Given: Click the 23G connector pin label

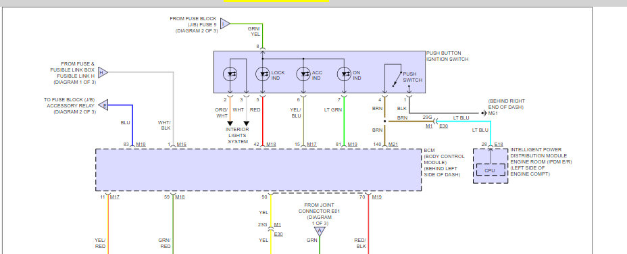Looking at the screenshot, I should tap(262, 224).
